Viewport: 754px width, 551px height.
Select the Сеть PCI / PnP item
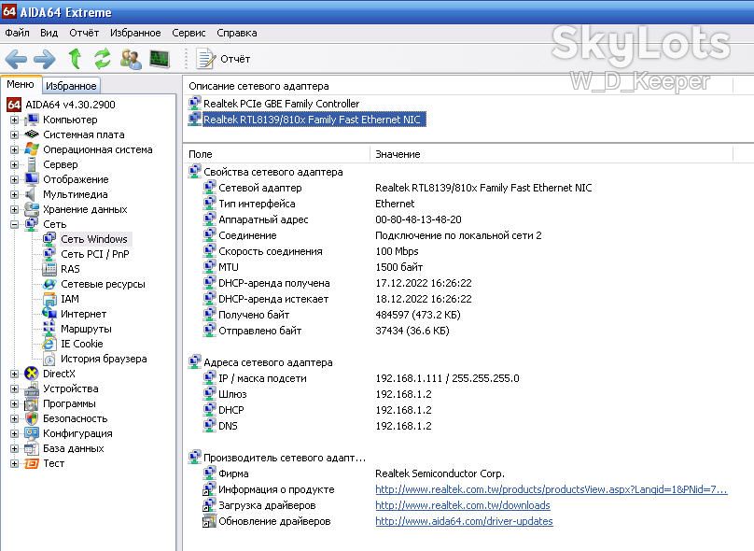coord(95,254)
